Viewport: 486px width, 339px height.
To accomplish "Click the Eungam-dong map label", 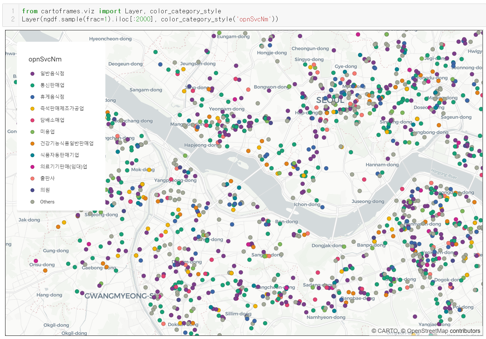I will pos(233,37).
